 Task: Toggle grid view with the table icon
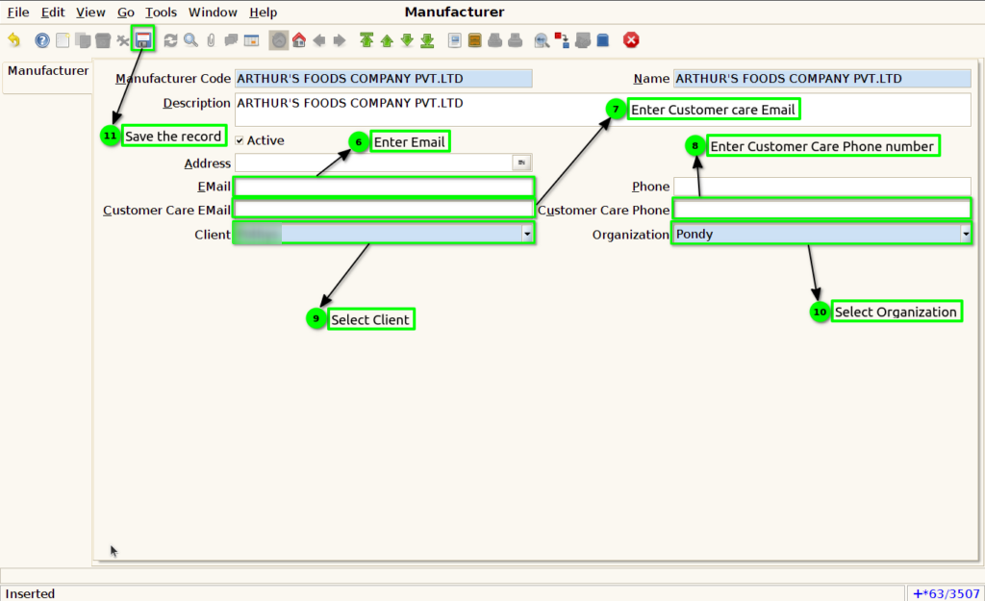click(x=251, y=40)
